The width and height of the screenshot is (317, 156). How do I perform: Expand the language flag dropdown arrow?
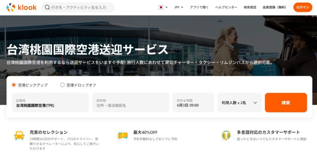[166, 7]
